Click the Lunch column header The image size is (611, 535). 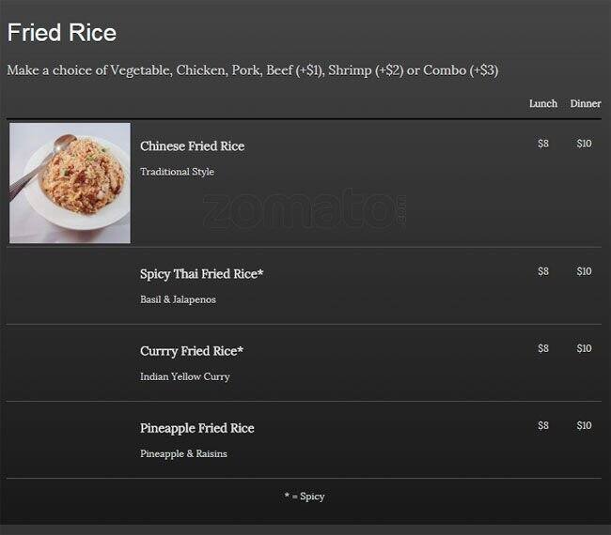(543, 104)
